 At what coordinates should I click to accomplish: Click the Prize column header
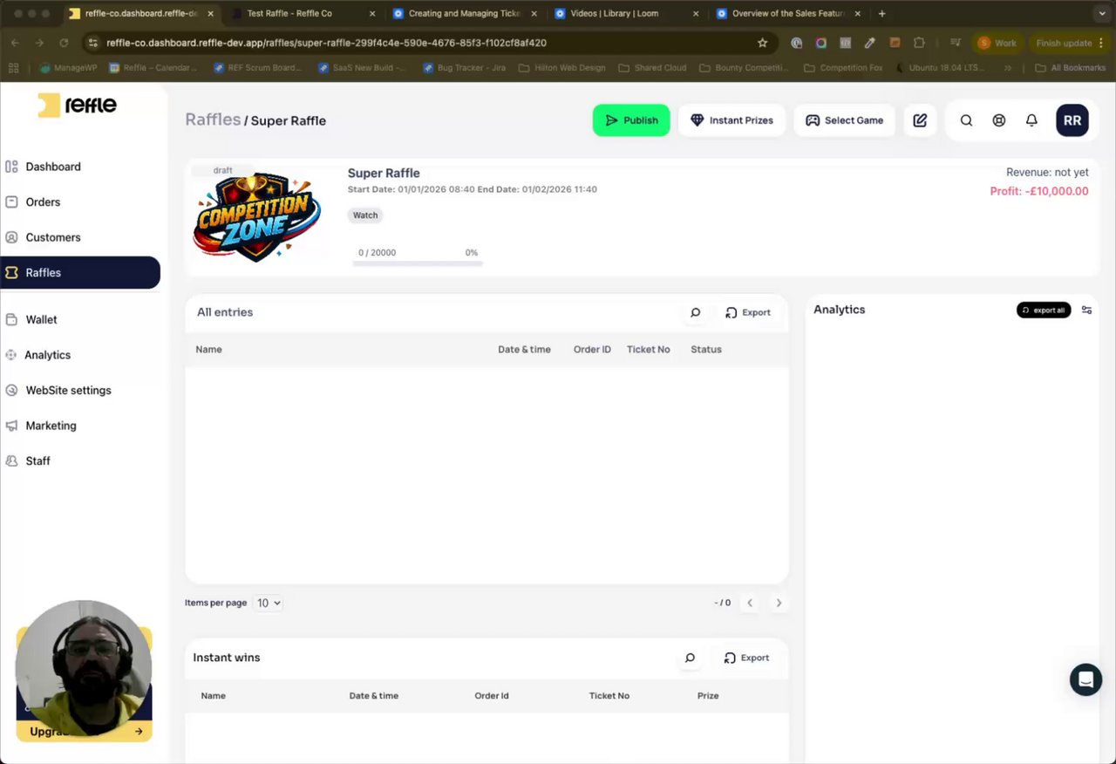pos(708,695)
